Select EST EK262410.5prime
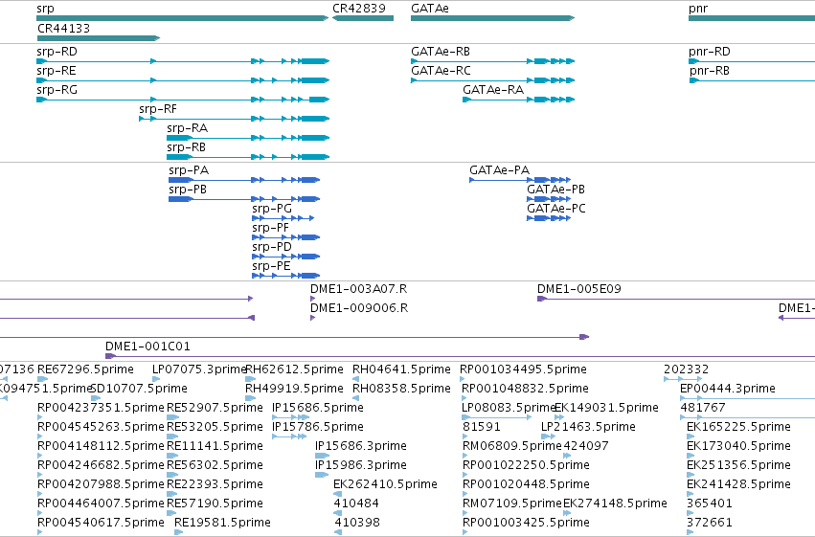Screen dimensions: 815x537 point(337,494)
